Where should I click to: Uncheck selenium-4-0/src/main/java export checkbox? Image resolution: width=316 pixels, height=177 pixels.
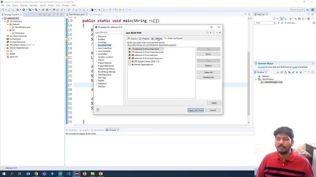click(129, 49)
